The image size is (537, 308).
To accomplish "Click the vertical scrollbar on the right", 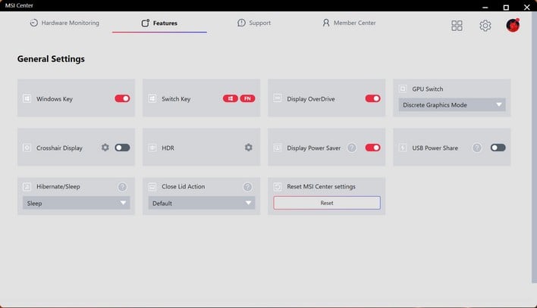I will click(534, 147).
